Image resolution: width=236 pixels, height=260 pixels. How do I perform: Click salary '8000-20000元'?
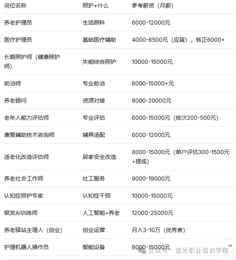tap(151, 101)
